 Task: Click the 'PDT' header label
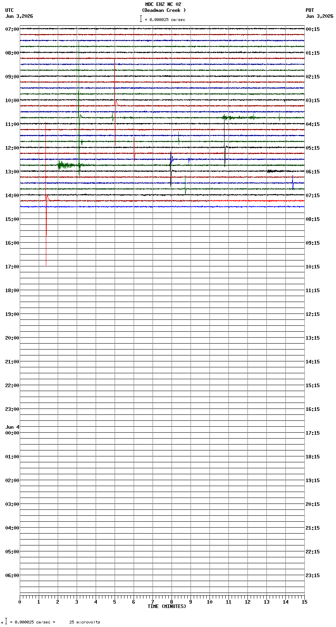[310, 10]
